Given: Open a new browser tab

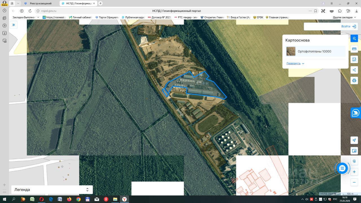Looking at the screenshot, I should (101, 3).
